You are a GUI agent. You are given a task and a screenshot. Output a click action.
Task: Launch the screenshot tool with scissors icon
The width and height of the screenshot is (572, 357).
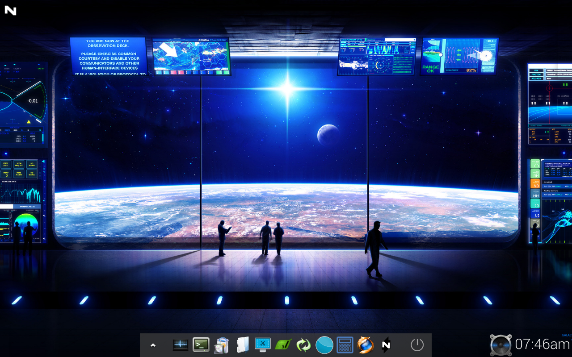pos(263,345)
